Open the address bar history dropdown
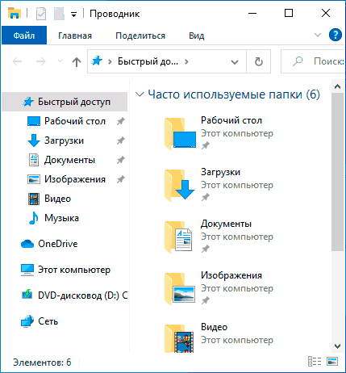 (235, 62)
